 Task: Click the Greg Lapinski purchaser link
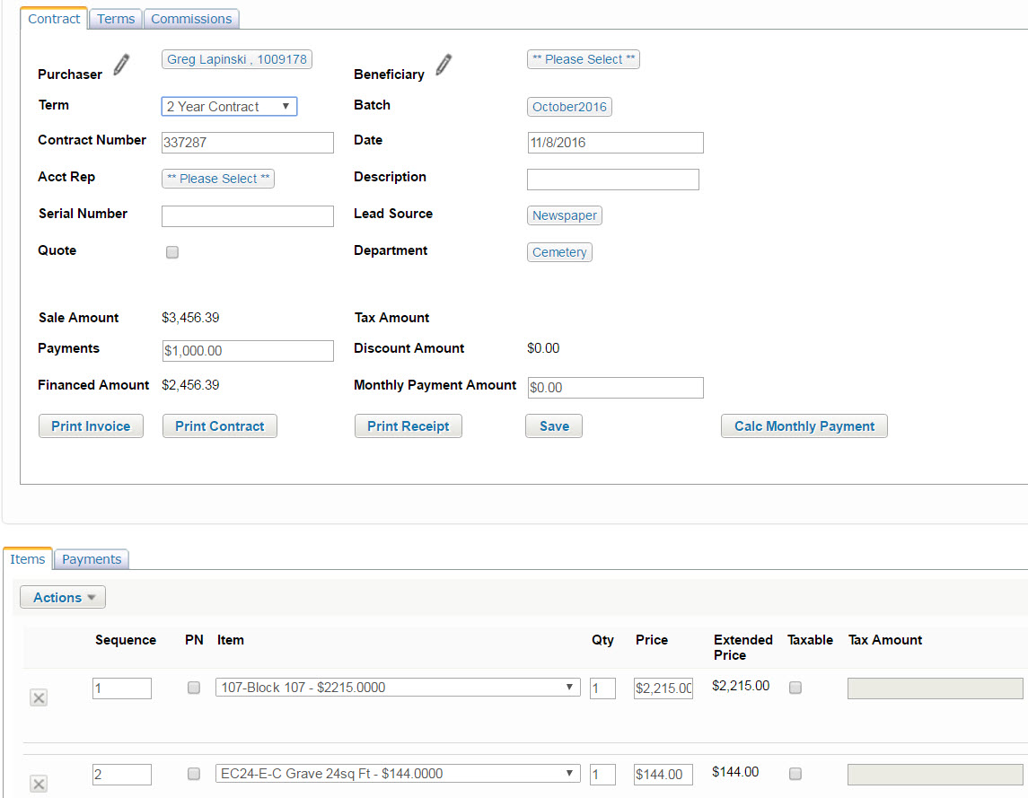tap(237, 59)
